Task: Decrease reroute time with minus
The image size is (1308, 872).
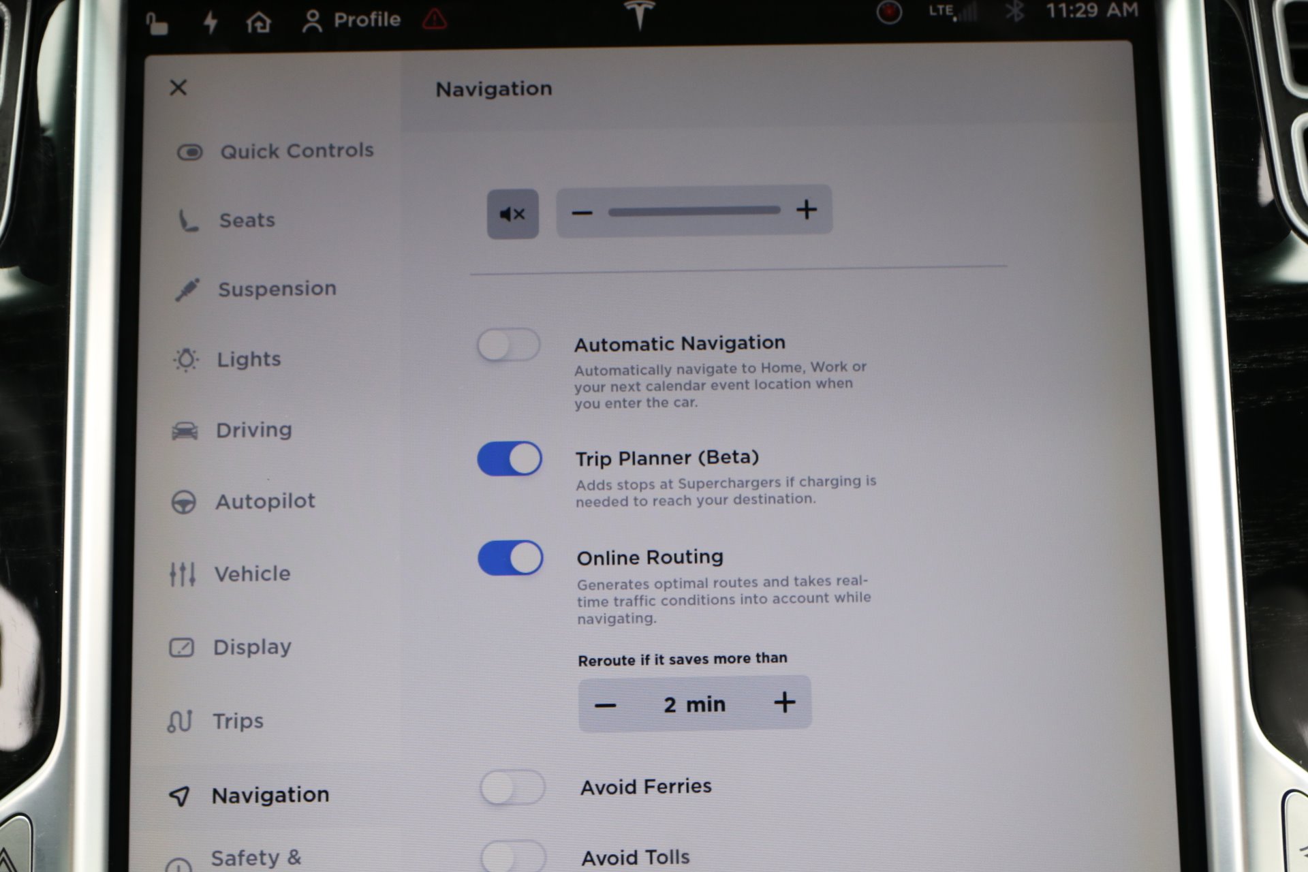Action: tap(605, 705)
